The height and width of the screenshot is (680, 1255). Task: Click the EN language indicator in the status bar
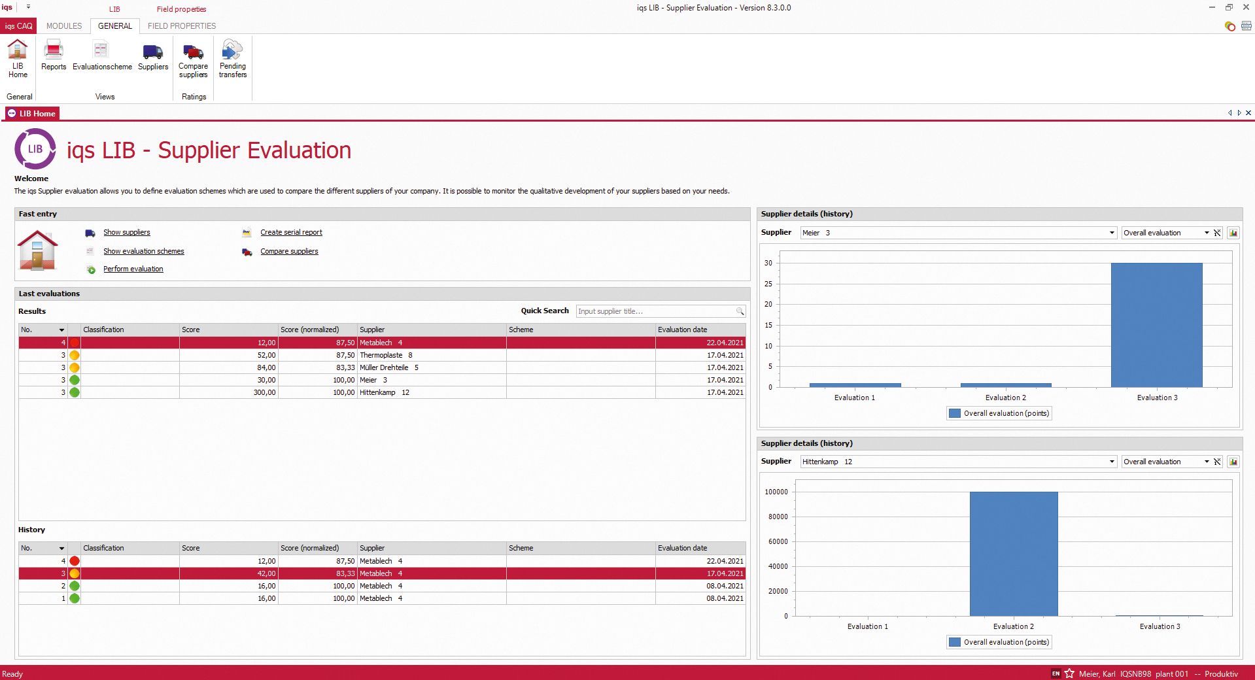coord(1056,673)
